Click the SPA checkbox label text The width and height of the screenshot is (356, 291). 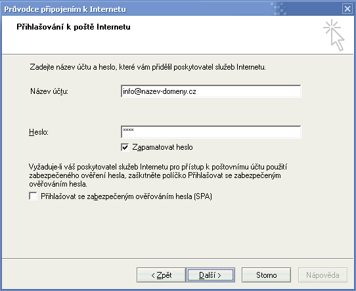click(127, 196)
